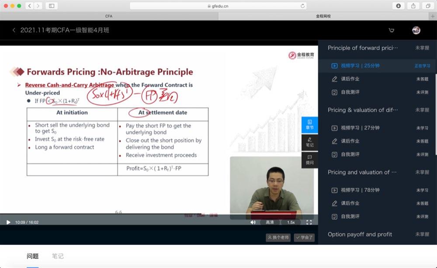This screenshot has width=437, height=268.
Task: Click the quiz icon beside first 自我测评
Action: point(334,92)
